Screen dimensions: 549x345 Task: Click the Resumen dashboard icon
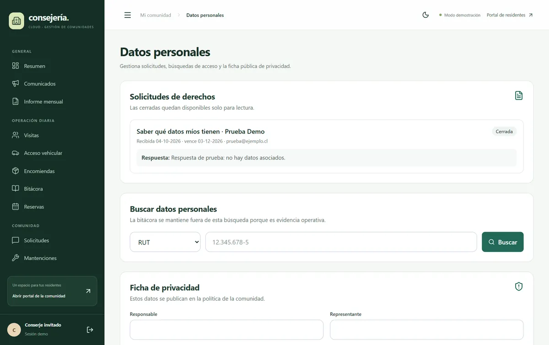point(16,66)
